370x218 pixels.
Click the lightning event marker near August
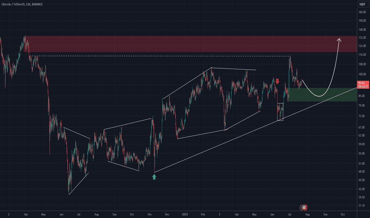(302, 208)
